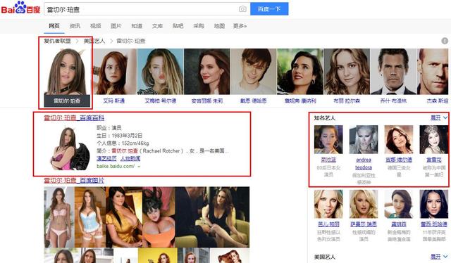Expand the 更多» menu
Viewport: 451px width, 263px height.
coord(240,26)
